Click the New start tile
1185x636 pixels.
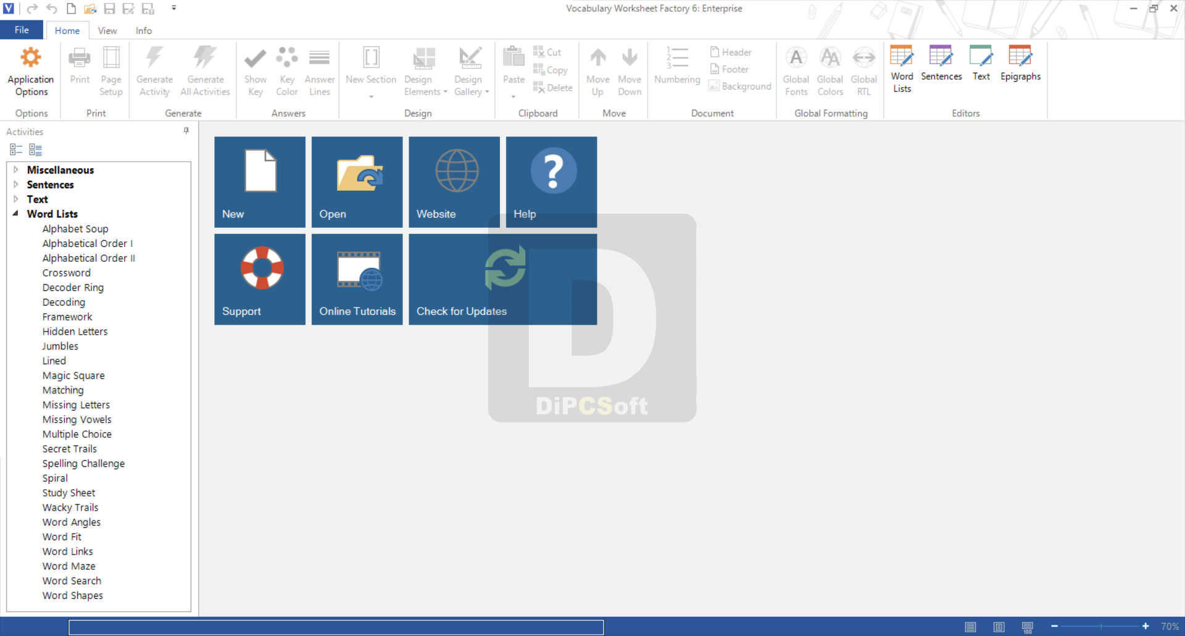click(260, 182)
